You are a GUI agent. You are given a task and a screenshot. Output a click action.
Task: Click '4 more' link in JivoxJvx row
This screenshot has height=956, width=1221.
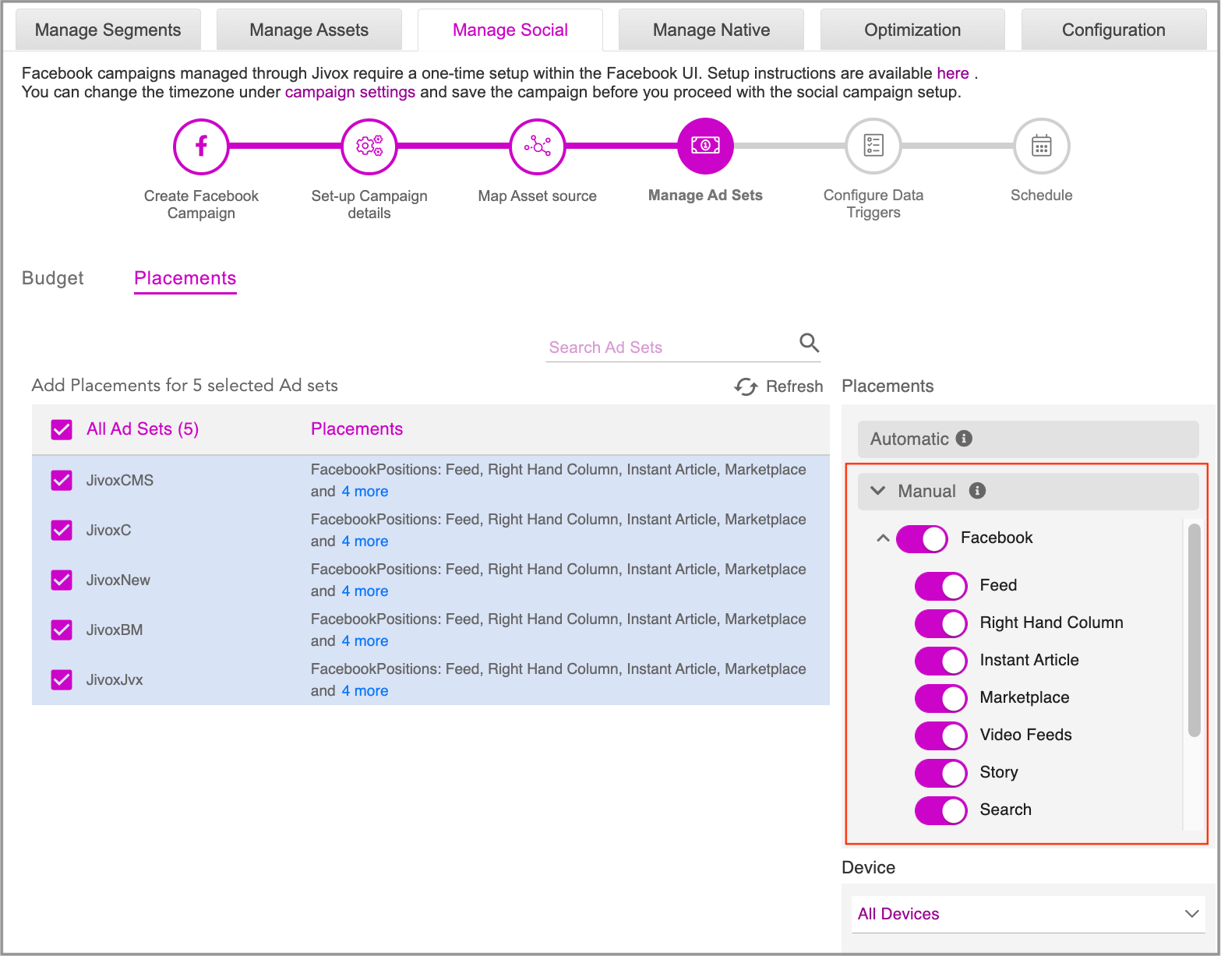[x=365, y=691]
